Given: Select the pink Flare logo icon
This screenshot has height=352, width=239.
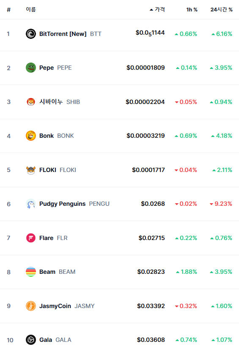Looking at the screenshot, I should [x=31, y=238].
